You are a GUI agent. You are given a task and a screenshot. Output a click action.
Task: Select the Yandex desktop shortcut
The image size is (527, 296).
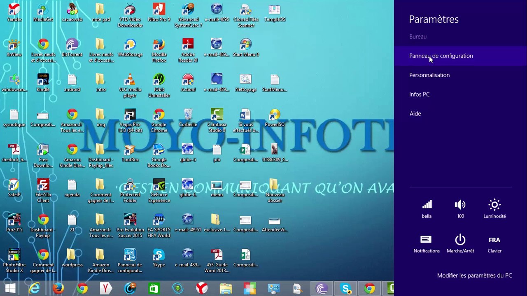pos(14,12)
